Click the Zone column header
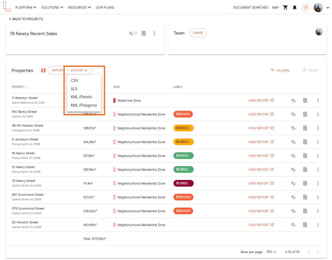332x260 pixels. click(116, 87)
